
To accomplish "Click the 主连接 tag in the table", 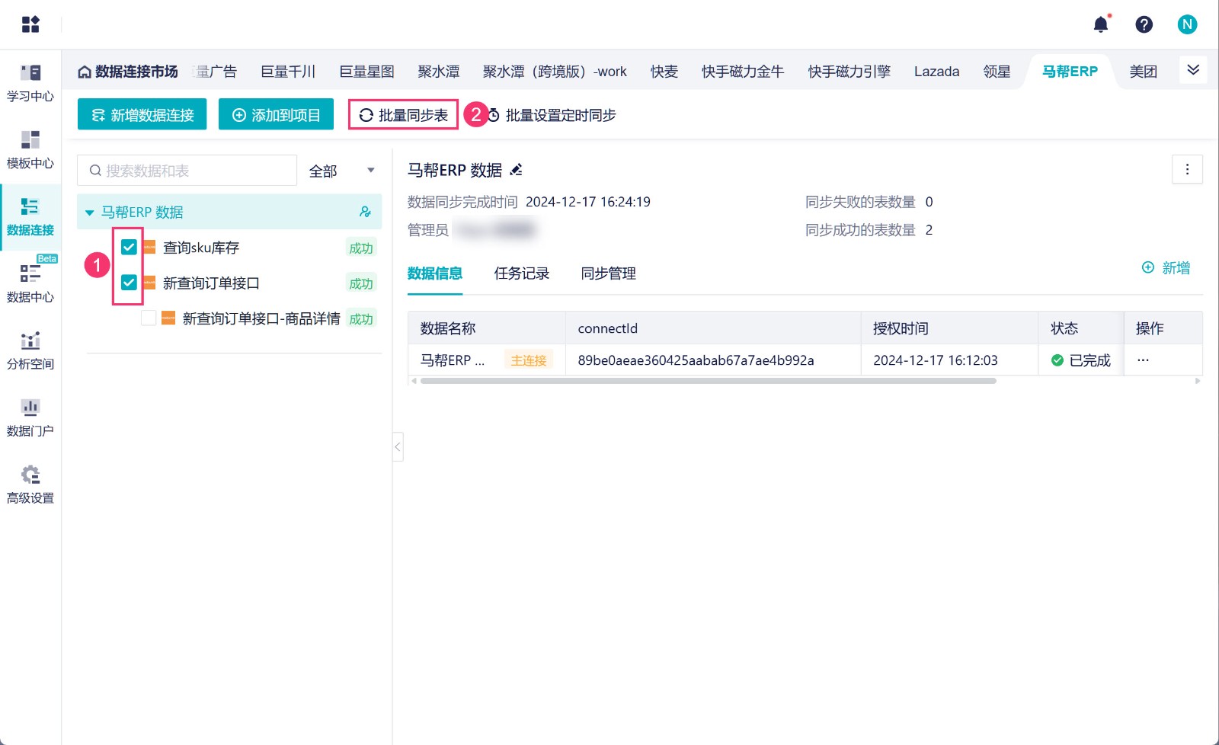I will point(529,360).
